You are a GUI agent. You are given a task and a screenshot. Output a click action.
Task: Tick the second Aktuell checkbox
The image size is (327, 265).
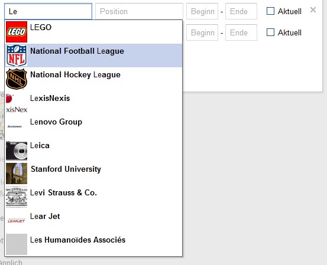pyautogui.click(x=270, y=32)
